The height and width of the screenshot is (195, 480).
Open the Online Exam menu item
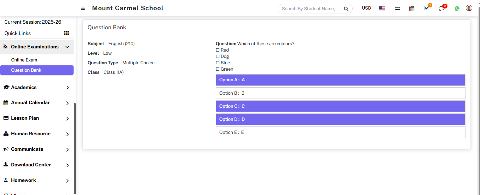click(24, 60)
